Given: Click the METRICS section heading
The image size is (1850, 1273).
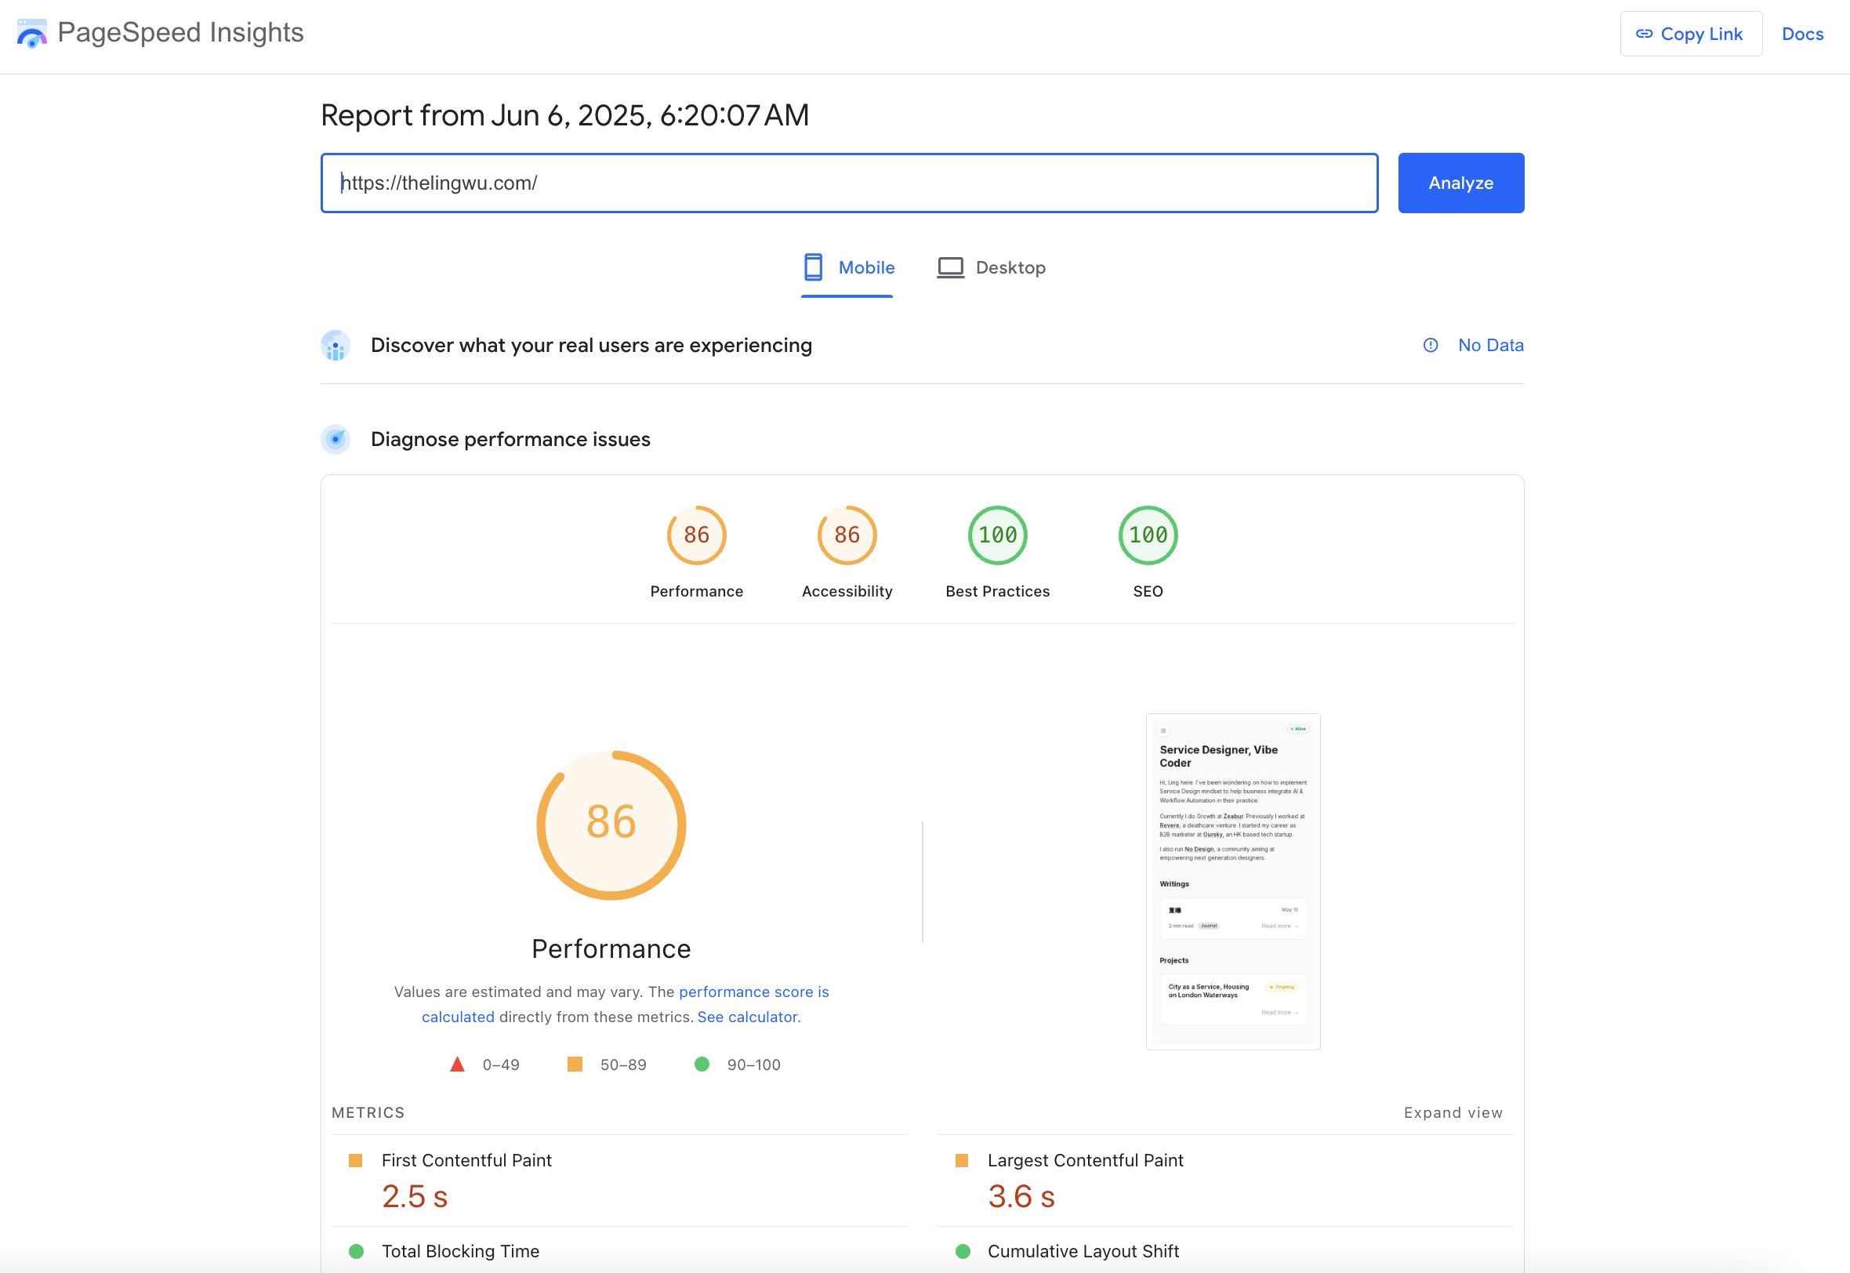Looking at the screenshot, I should click(x=368, y=1112).
